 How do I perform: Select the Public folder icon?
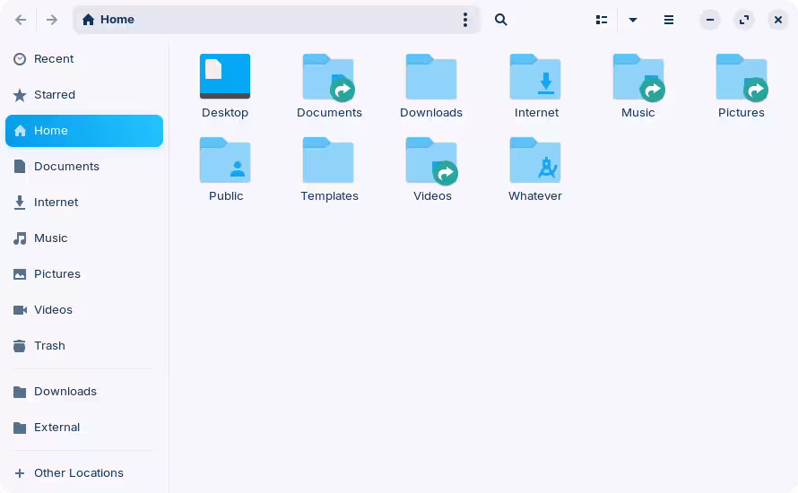coord(225,161)
